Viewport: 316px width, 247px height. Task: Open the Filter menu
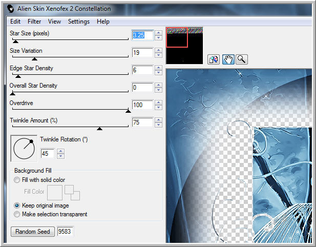[34, 22]
